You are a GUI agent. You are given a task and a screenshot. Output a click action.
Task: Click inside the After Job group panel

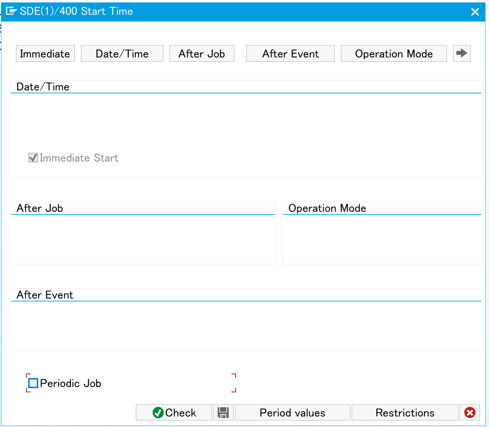(142, 239)
